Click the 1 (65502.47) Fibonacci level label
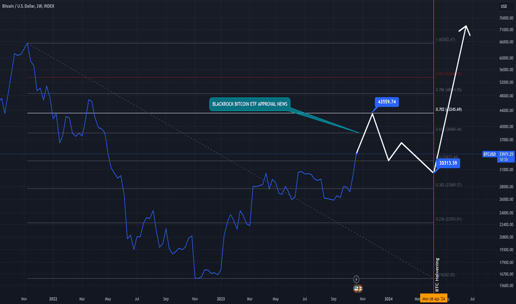Viewport: 516px width, 304px height. point(446,39)
